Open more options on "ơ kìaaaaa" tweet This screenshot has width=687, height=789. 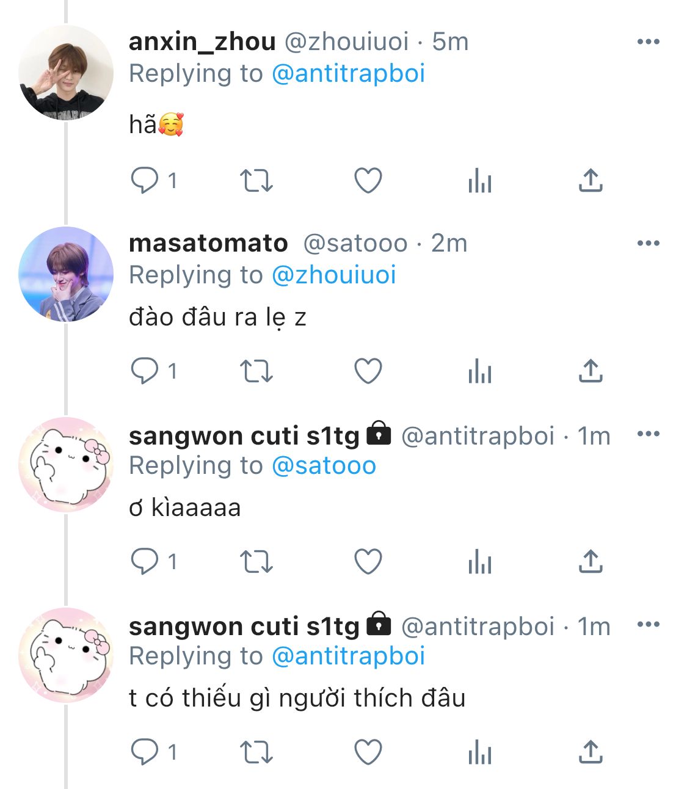pos(648,434)
